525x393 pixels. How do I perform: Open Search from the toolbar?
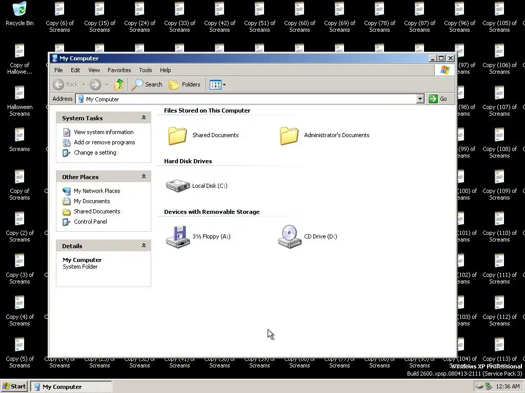pos(147,84)
